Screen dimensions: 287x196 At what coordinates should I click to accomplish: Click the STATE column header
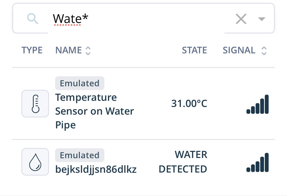194,50
